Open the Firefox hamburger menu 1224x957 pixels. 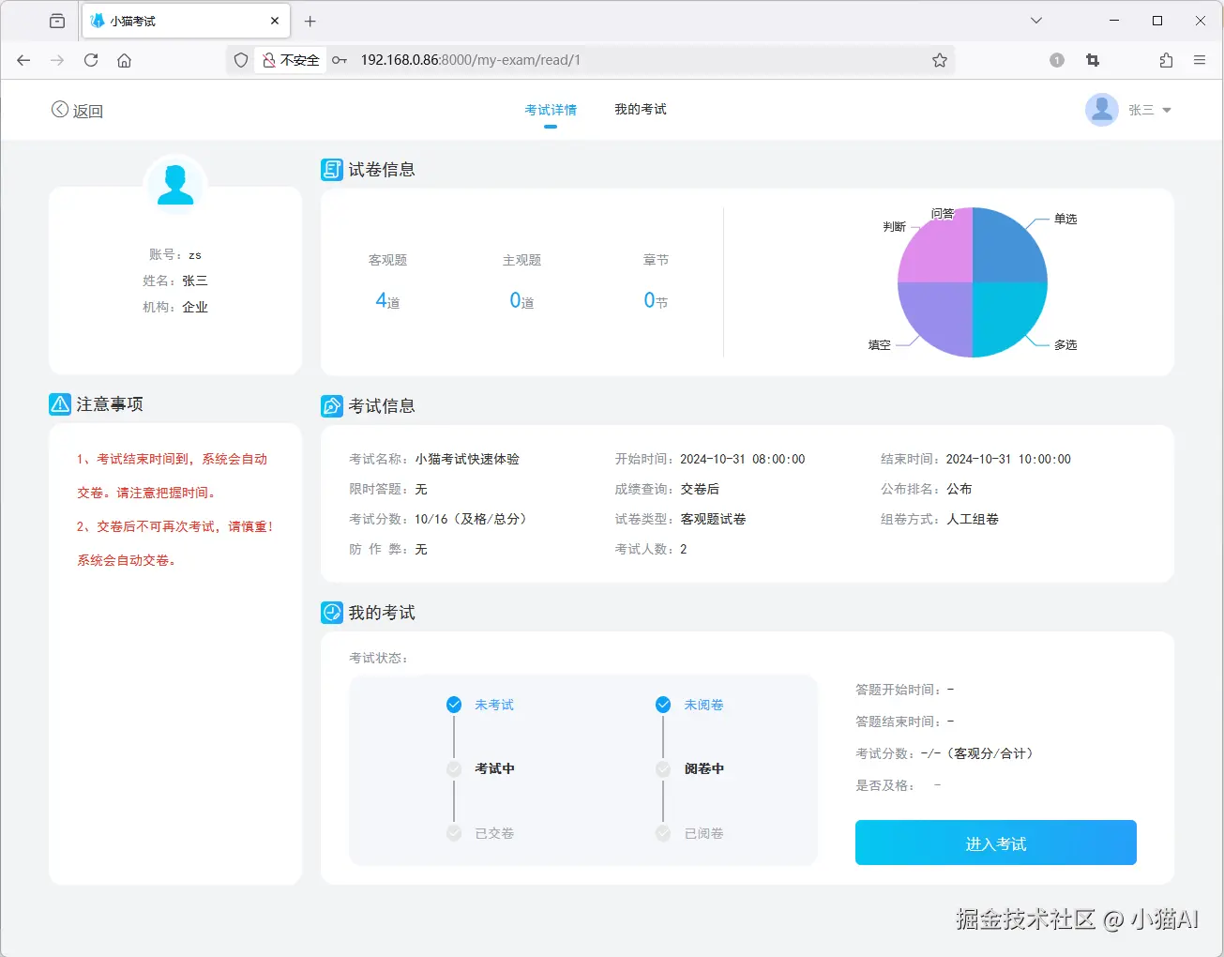tap(1200, 59)
